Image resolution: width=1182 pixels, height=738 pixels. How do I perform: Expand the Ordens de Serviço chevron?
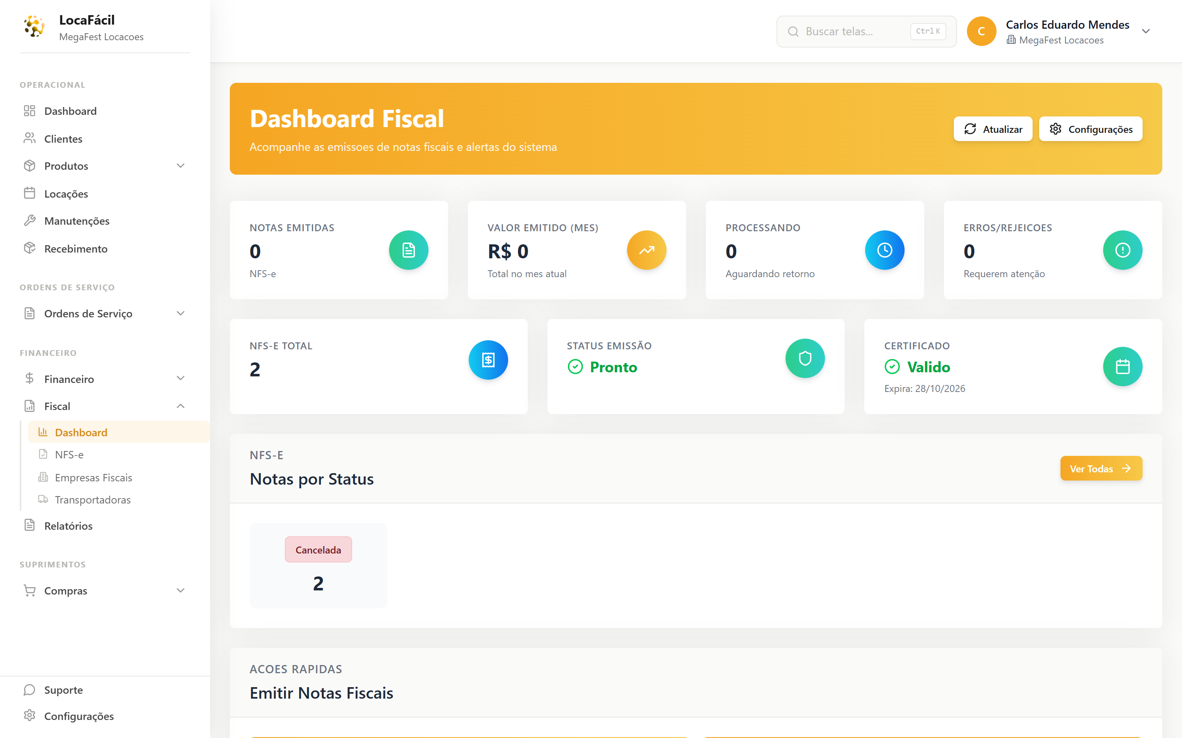click(x=181, y=313)
